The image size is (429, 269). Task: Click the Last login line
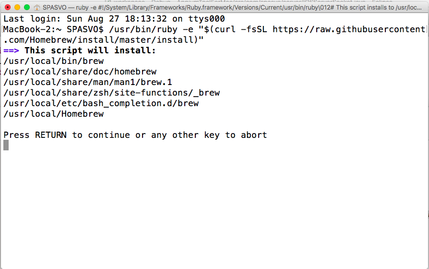point(114,19)
